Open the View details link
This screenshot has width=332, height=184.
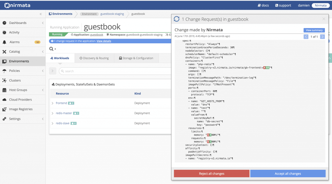(x=104, y=41)
